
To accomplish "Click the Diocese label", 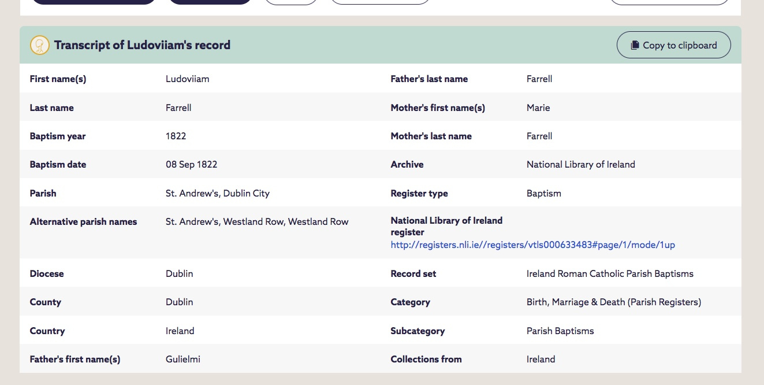I will click(x=47, y=273).
